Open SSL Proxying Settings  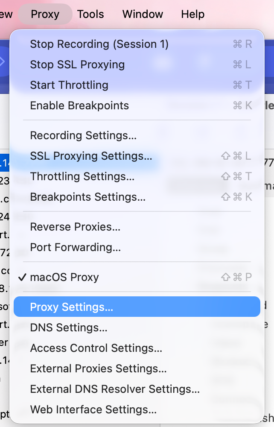click(91, 156)
